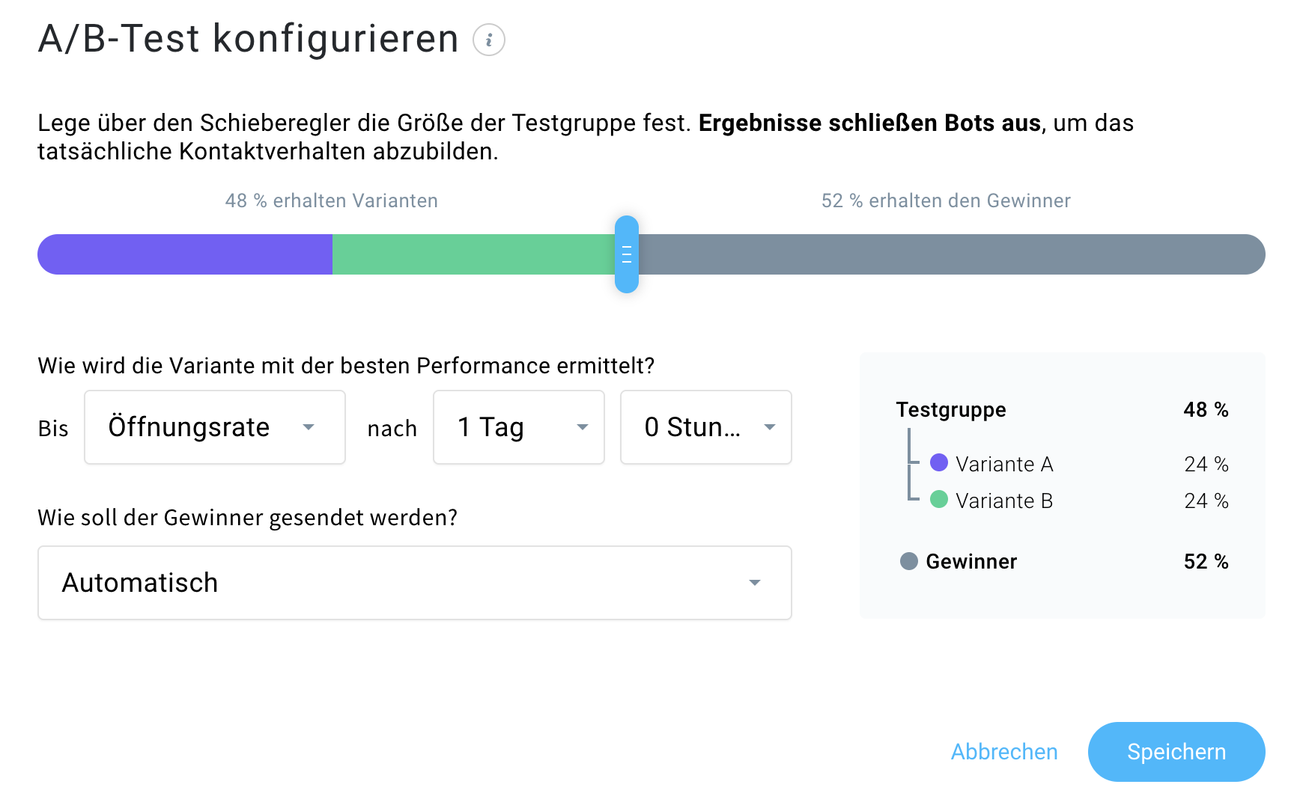Click the arrow of Automatisch dropdown
This screenshot has width=1306, height=811.
click(x=755, y=583)
